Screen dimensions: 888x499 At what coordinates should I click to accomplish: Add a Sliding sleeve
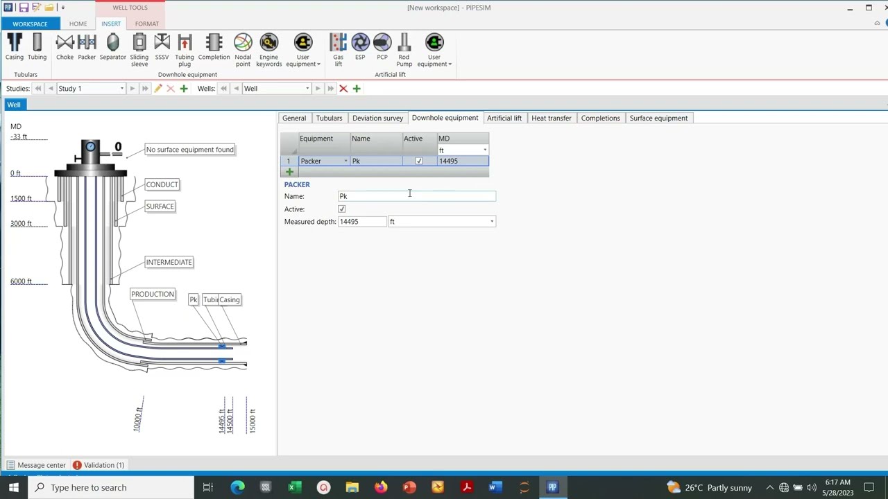coord(139,51)
